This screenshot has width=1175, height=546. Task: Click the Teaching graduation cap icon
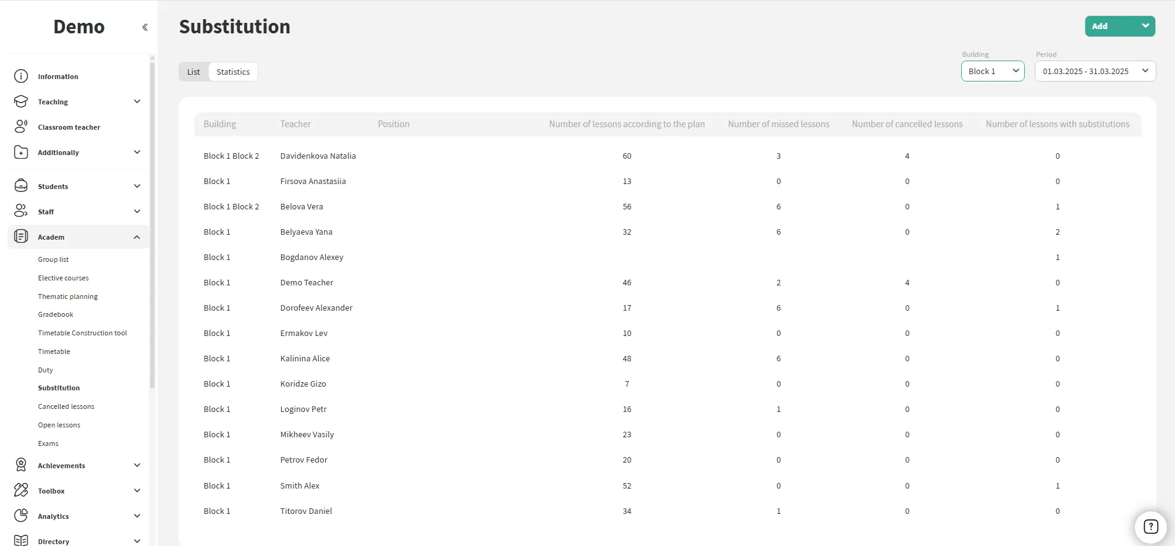pyautogui.click(x=21, y=102)
